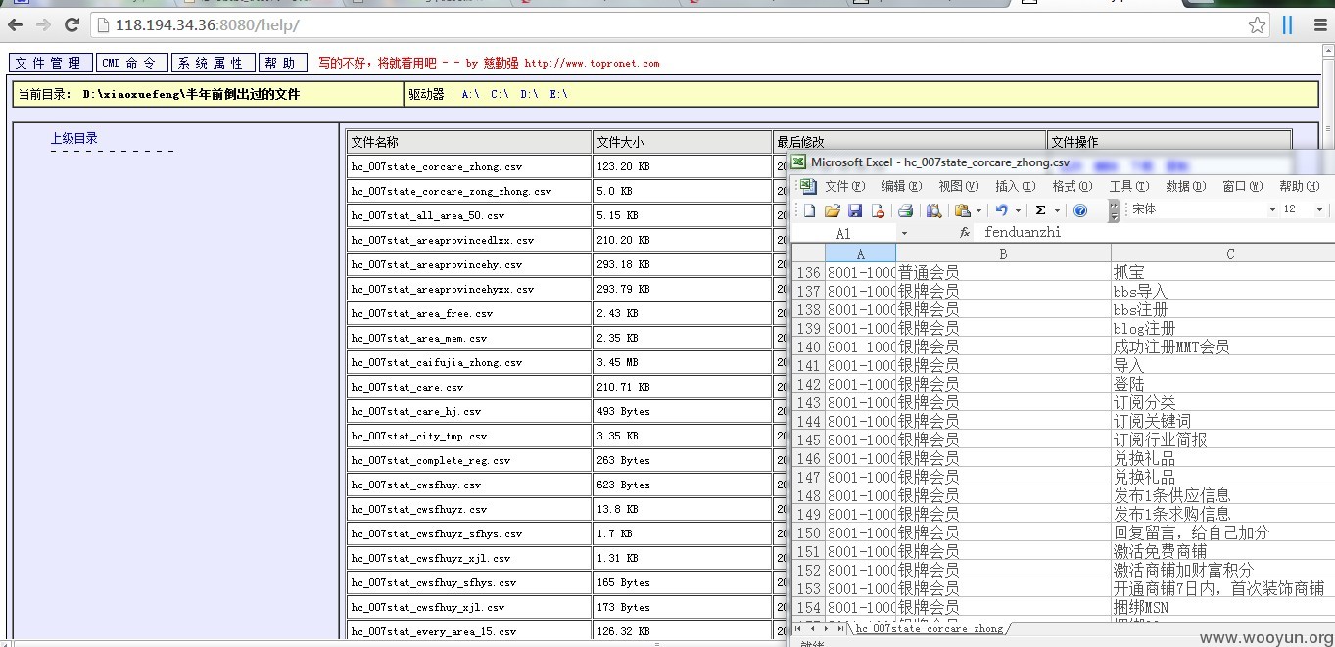Click the browser forward arrow
Image resolution: width=1335 pixels, height=647 pixels.
(43, 25)
